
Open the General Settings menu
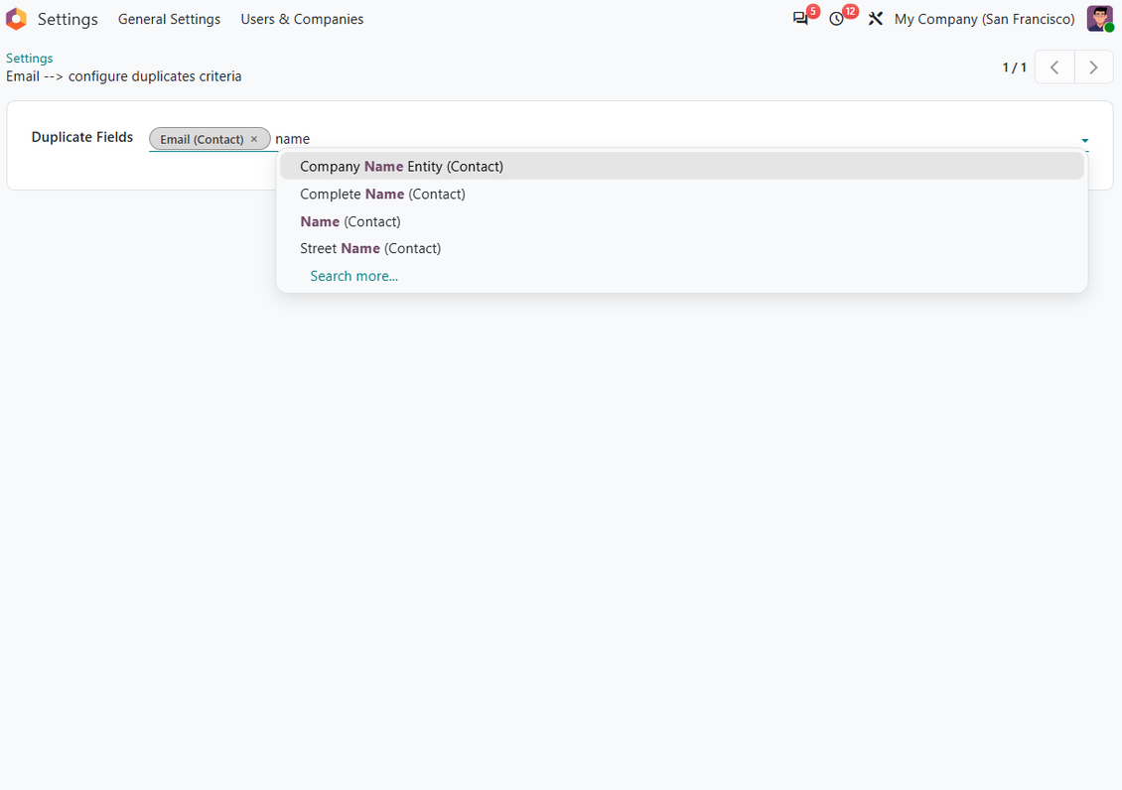coord(169,19)
